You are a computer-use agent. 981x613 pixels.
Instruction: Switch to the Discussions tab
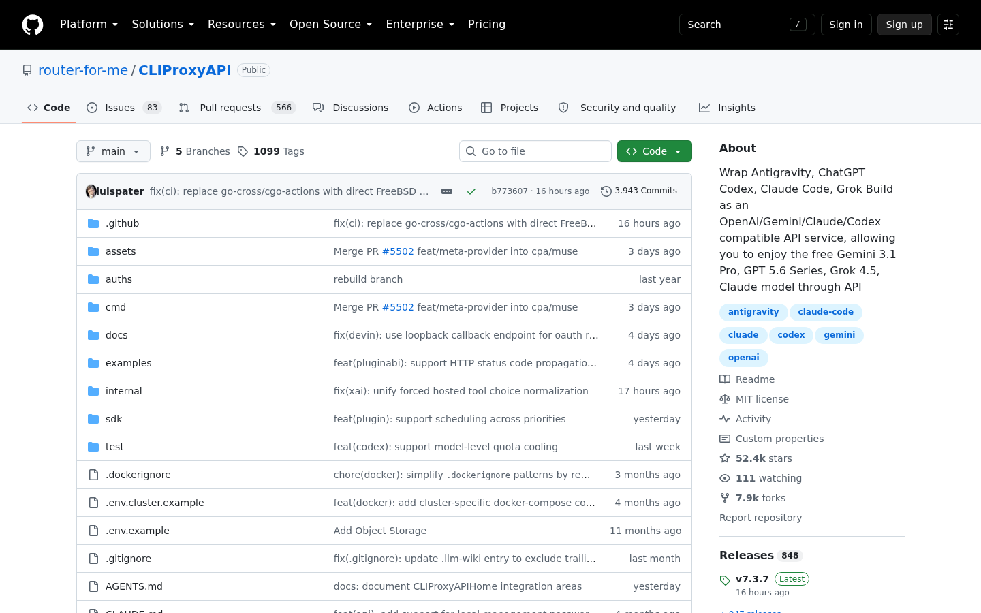point(350,108)
